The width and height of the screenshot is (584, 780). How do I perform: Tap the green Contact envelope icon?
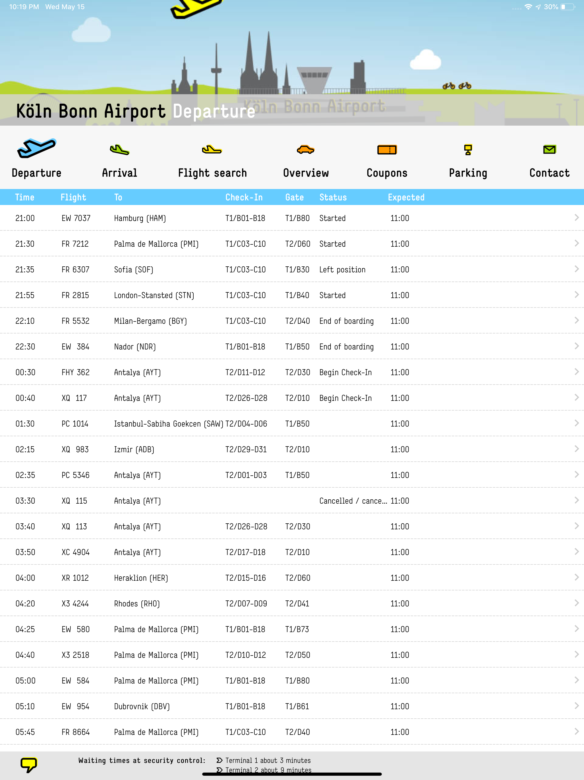click(x=549, y=150)
